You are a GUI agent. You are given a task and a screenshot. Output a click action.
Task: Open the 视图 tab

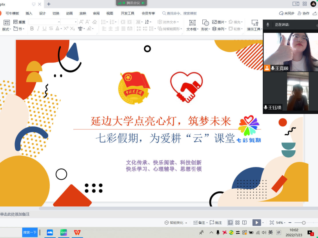pos(110,13)
